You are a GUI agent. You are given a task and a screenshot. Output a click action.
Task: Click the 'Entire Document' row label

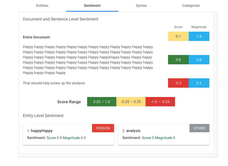pos(36,37)
